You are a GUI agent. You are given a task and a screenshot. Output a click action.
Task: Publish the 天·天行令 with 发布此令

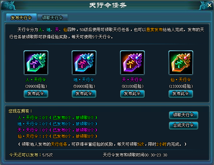click(x=132, y=94)
